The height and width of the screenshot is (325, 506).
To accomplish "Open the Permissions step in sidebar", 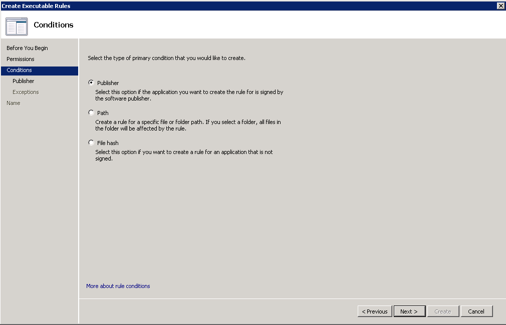I will pyautogui.click(x=21, y=59).
